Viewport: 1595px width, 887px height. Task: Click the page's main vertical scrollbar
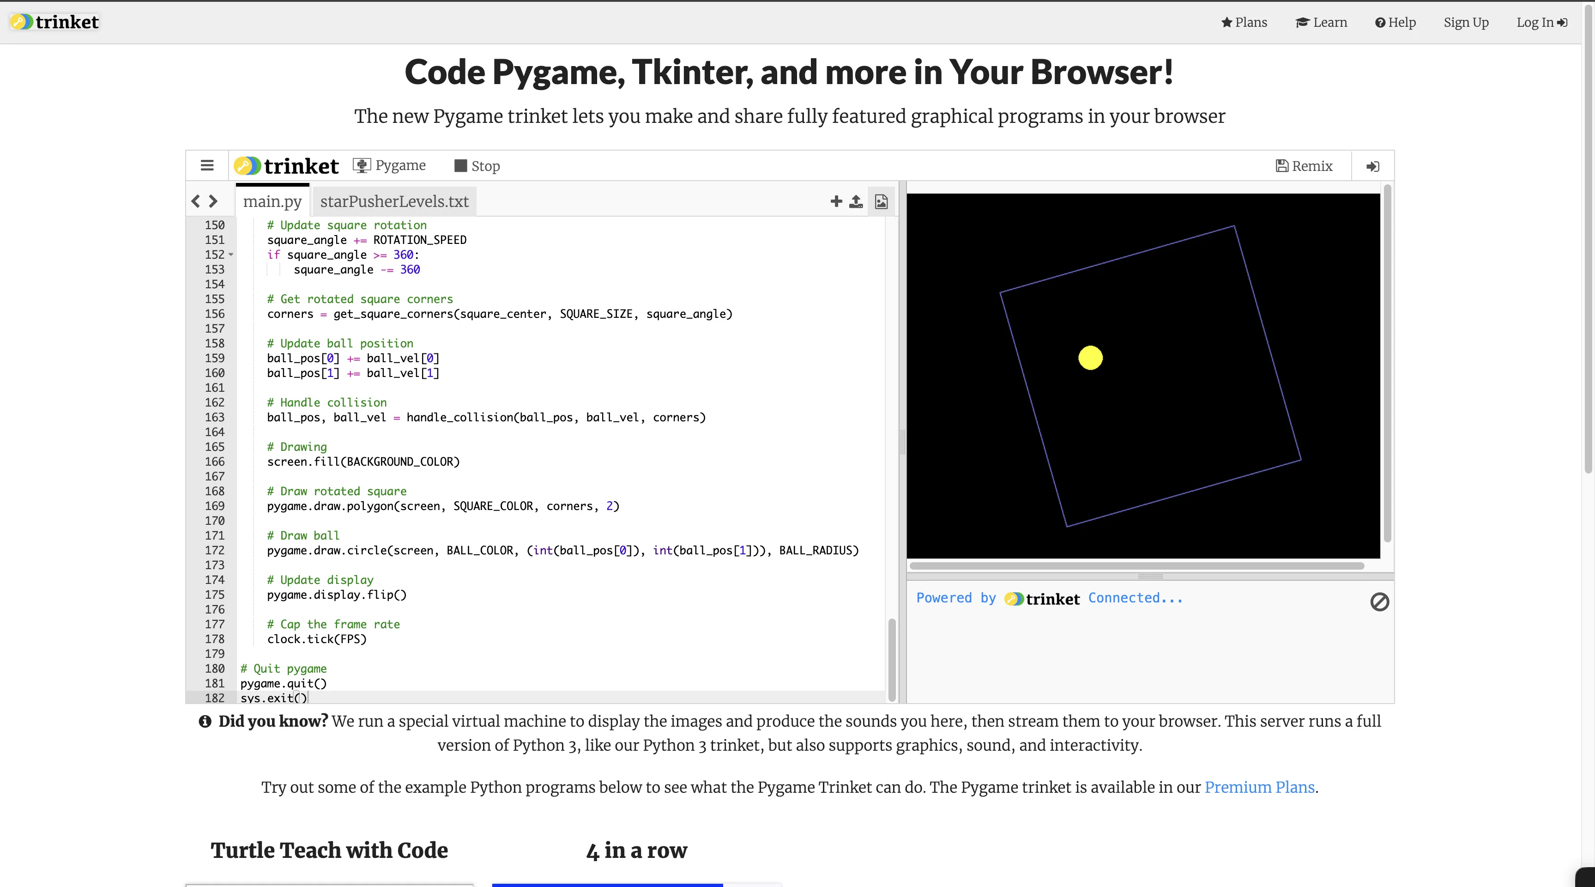[x=1589, y=238]
